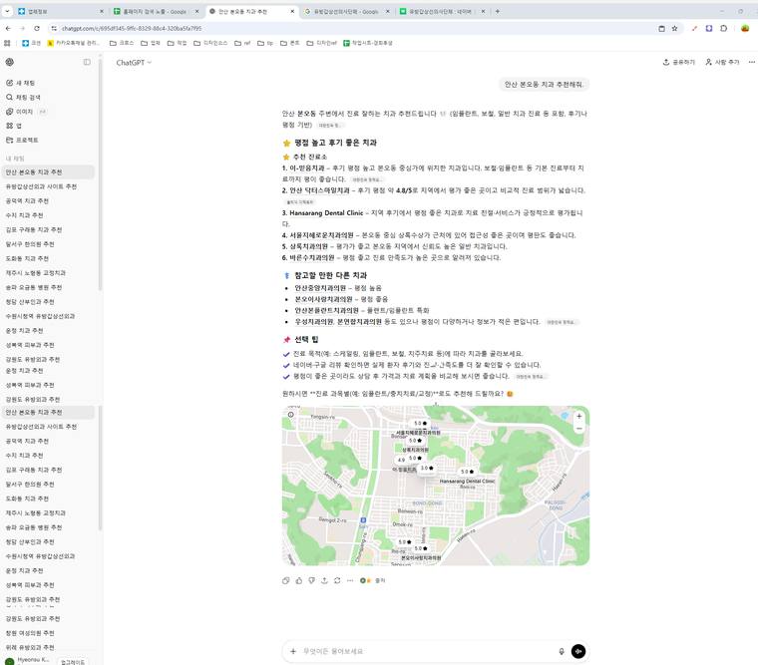
Task: Open the Sources (출처) button
Action: (373, 580)
